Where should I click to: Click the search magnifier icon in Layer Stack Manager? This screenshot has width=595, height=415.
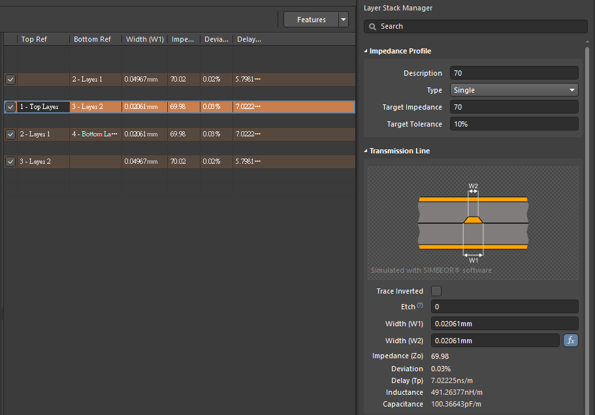pos(372,27)
